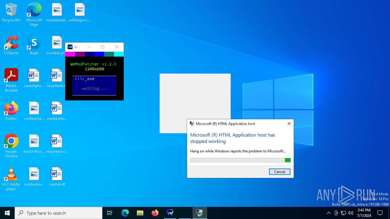Click the bright blue color bar in WeModPatcher
Viewport: 390px width, 219px height.
(x=99, y=54)
